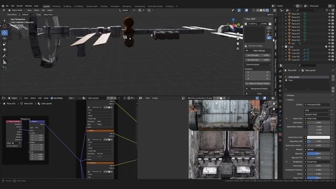Disable render for Plane.012 camera icon
The width and height of the screenshot is (336, 189).
333,17
